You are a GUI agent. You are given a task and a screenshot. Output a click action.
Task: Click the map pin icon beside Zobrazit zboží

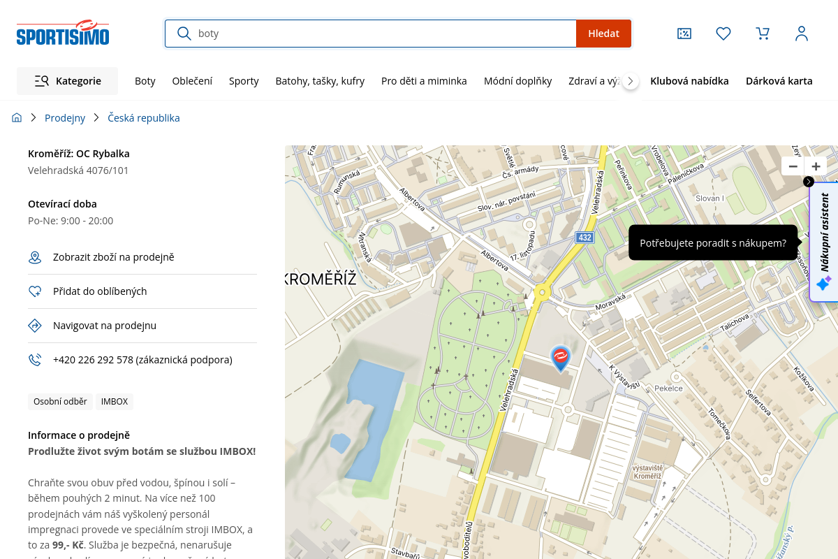[35, 257]
